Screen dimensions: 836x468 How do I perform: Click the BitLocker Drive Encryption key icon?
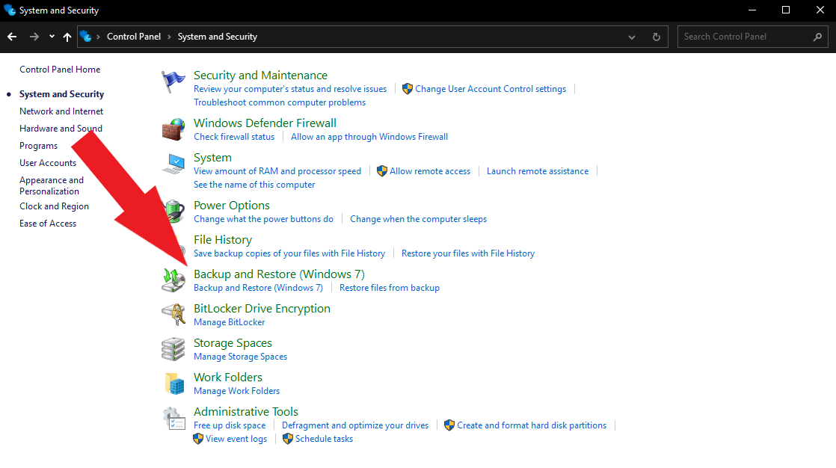[x=173, y=315]
